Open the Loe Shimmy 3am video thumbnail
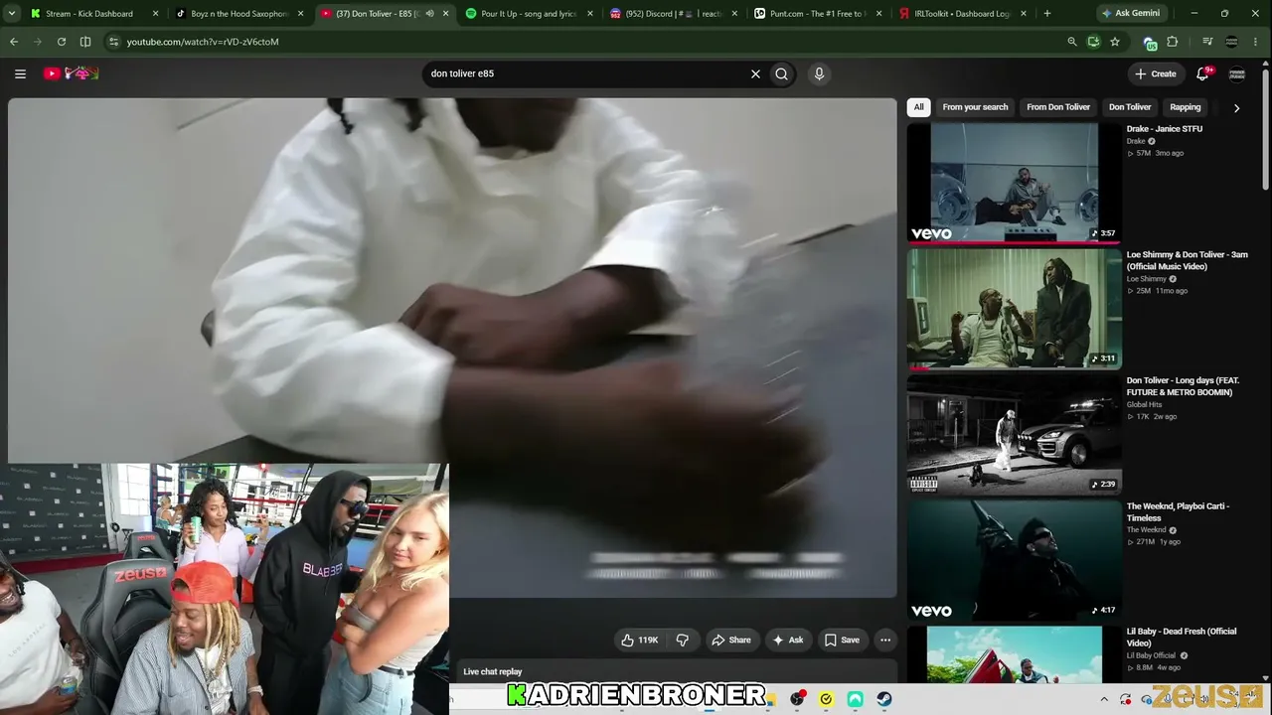1272x715 pixels. (1014, 309)
